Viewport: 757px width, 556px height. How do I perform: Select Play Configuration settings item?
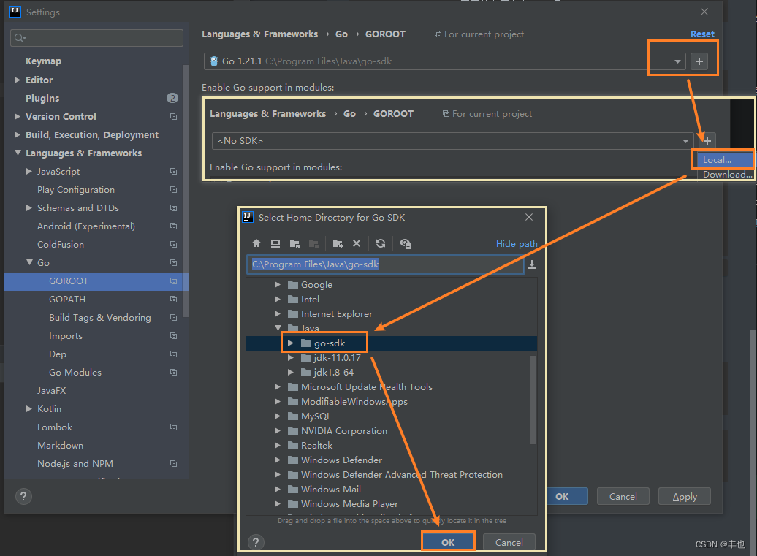pyautogui.click(x=76, y=190)
